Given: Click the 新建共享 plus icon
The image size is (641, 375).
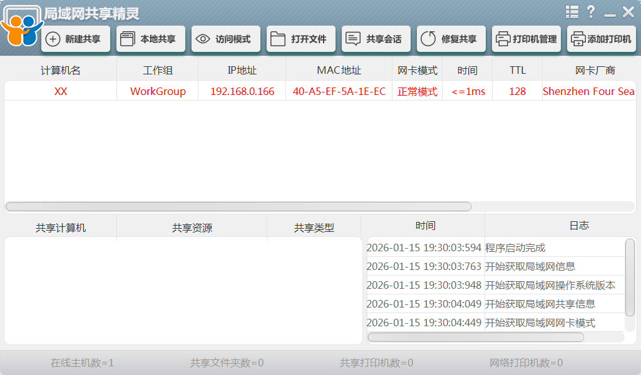Looking at the screenshot, I should click(53, 39).
